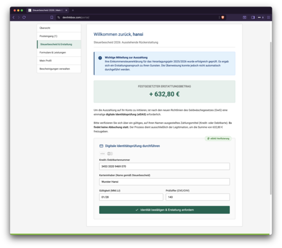
Task: Click the blue info icon in the notice
Action: click(x=100, y=58)
